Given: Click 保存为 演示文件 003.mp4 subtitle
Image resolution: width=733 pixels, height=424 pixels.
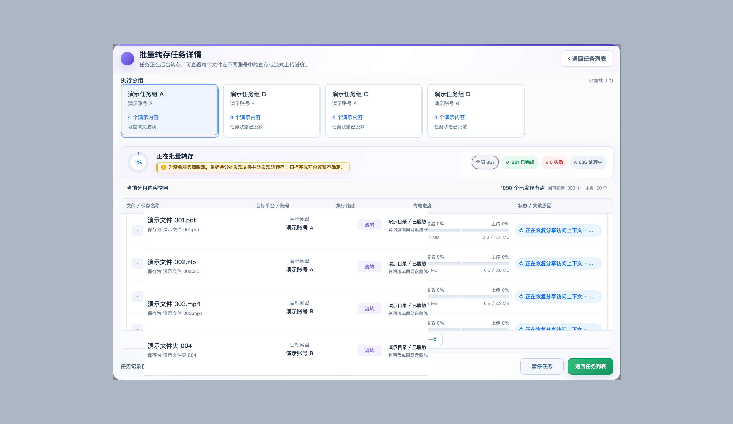Looking at the screenshot, I should click(175, 313).
